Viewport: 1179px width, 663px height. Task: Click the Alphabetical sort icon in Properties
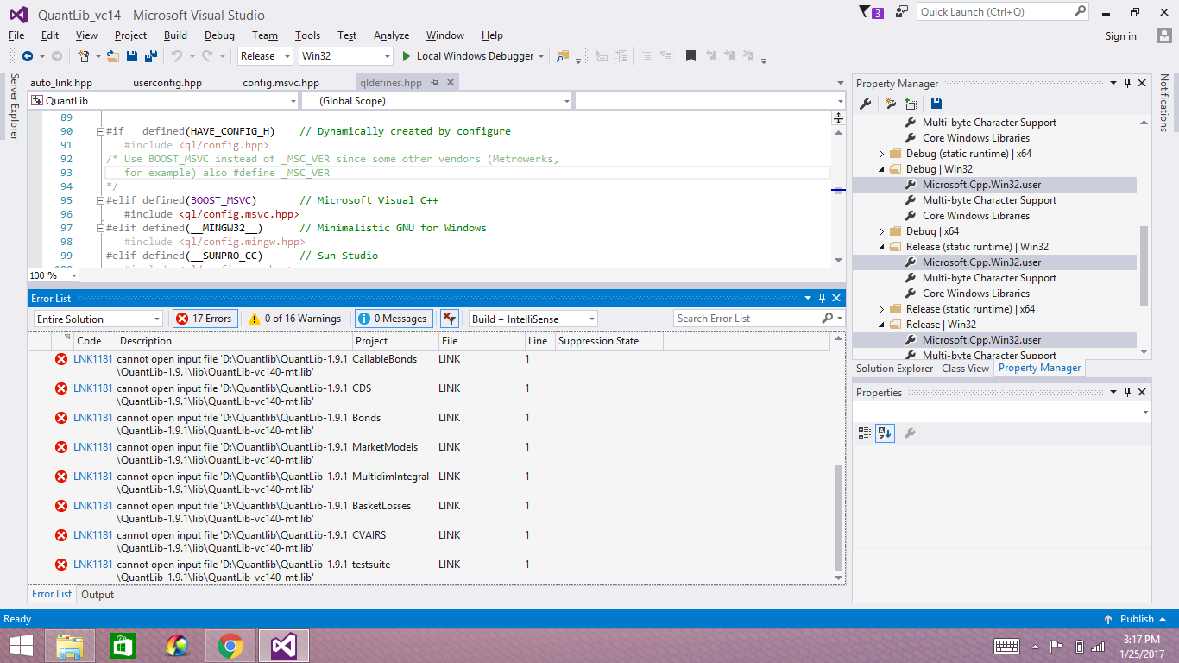[884, 433]
